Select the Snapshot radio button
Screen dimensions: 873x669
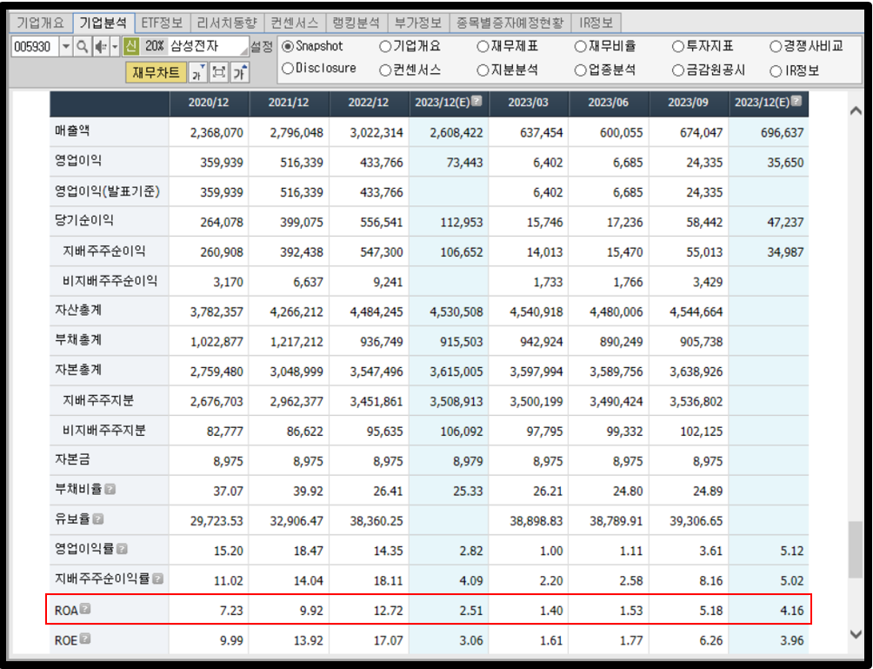pos(288,46)
